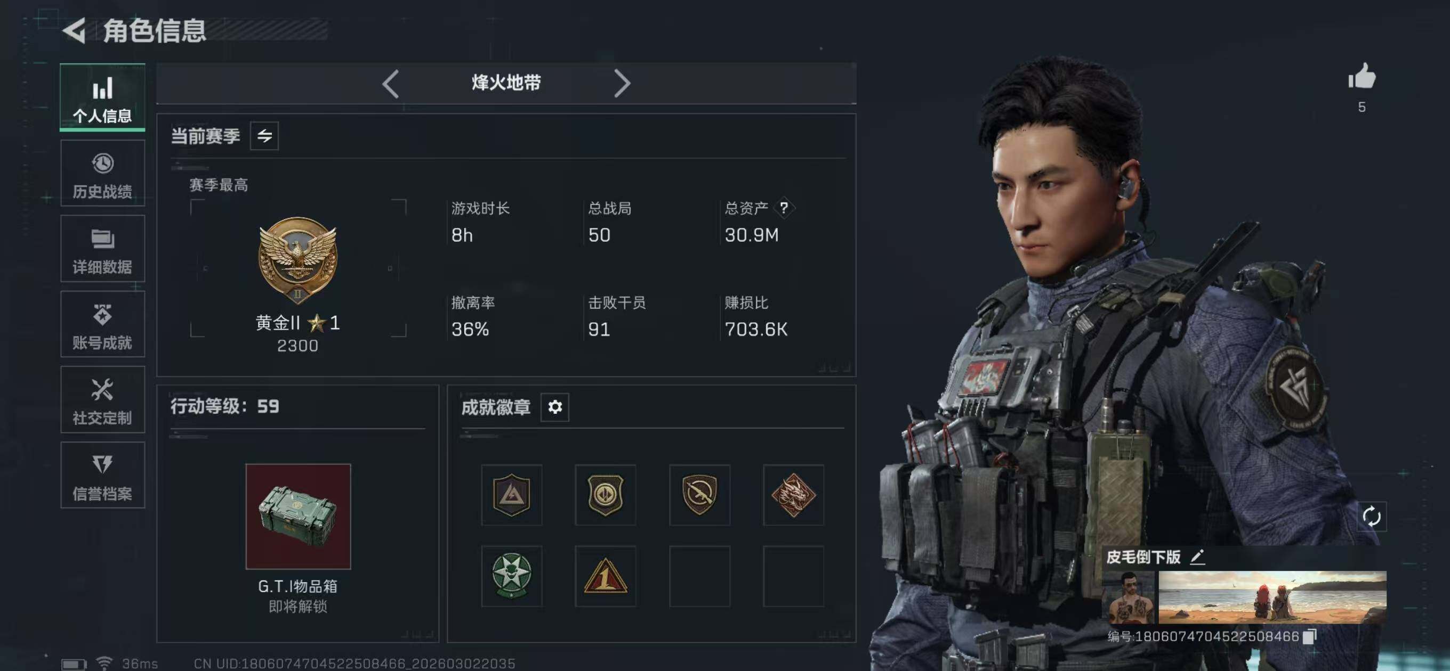Open the 详细数据 tab

pos(102,249)
